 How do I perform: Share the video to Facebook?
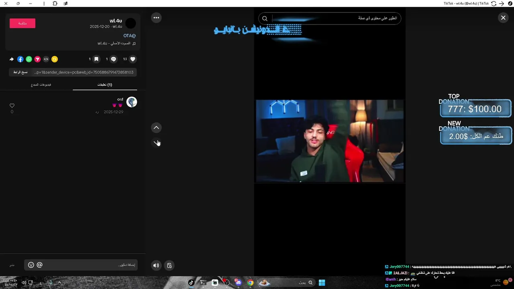(20, 59)
